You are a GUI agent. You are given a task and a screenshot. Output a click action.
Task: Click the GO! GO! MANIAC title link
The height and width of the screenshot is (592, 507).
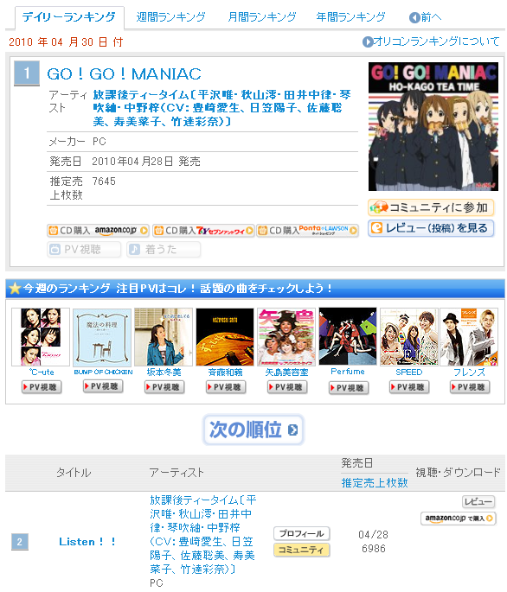point(124,73)
